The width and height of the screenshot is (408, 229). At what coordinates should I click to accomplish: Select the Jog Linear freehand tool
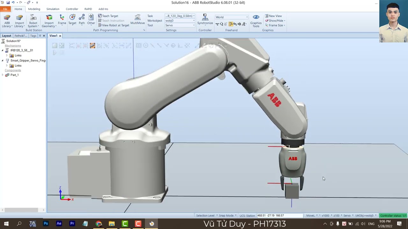click(235, 24)
